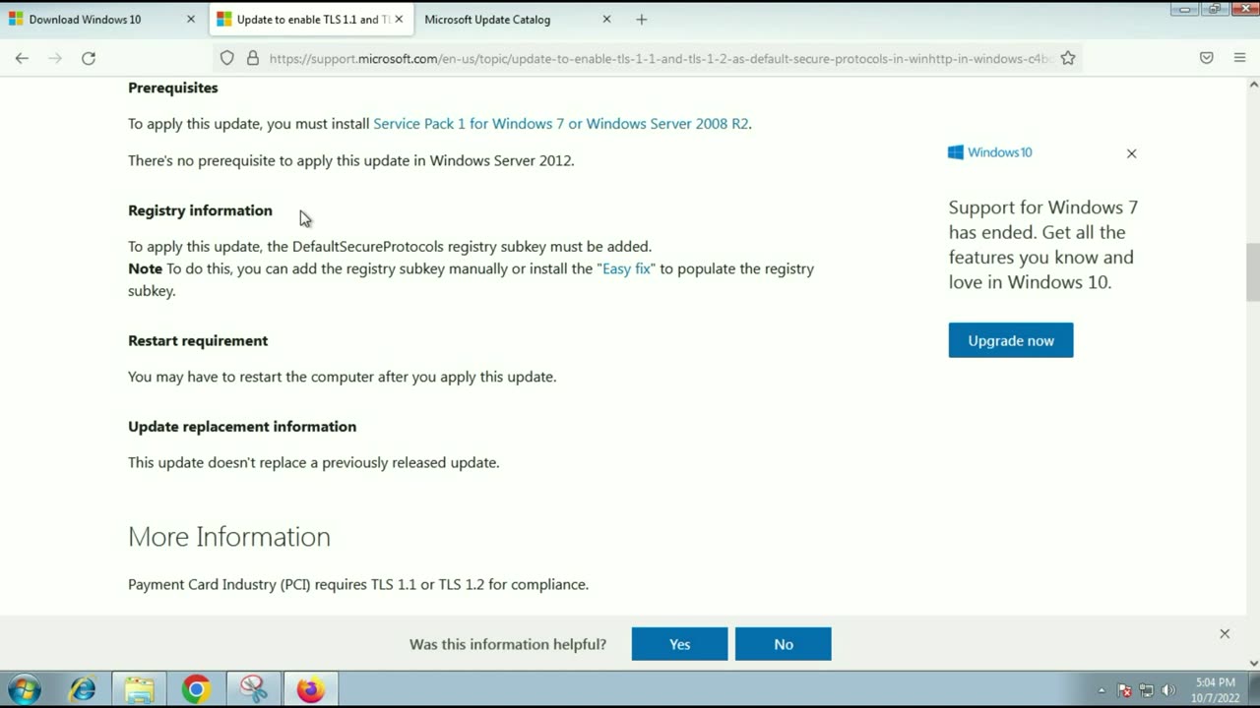Open File Explorer from taskbar
The height and width of the screenshot is (708, 1260).
coord(139,689)
